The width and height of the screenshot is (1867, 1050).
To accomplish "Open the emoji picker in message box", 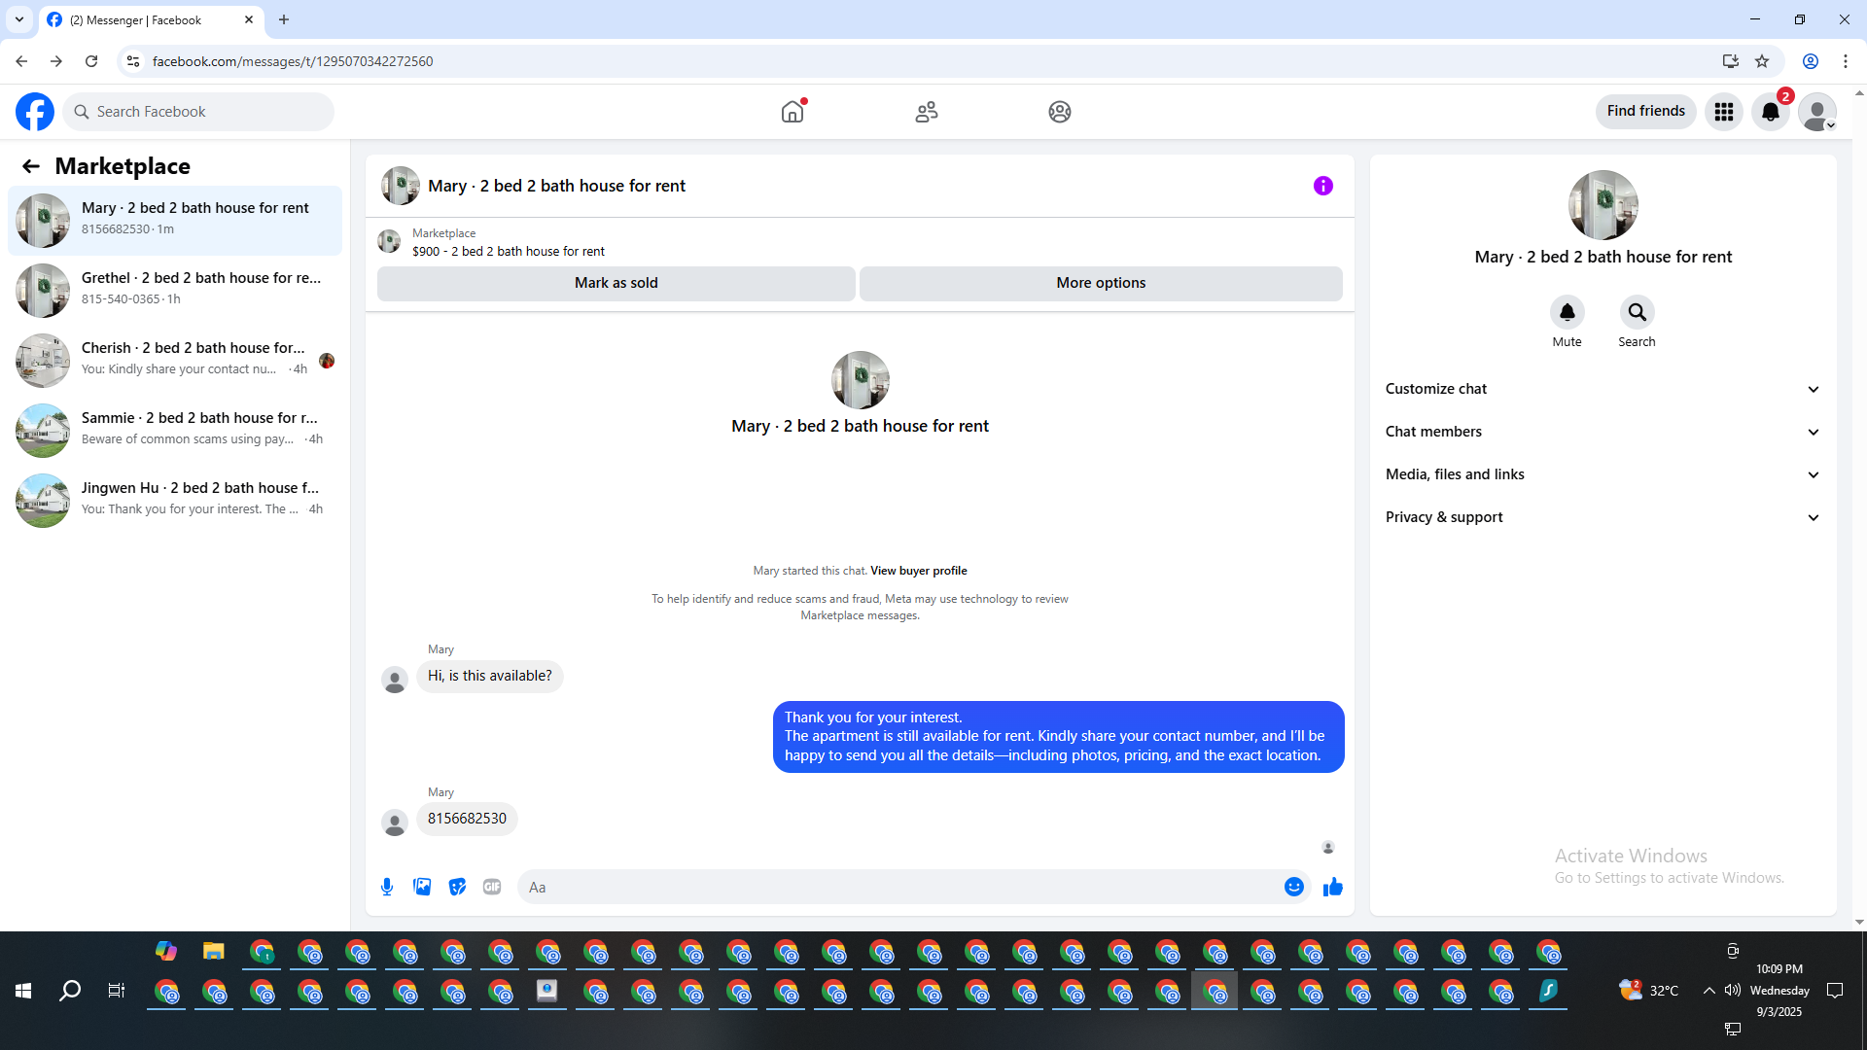I will (x=1294, y=887).
